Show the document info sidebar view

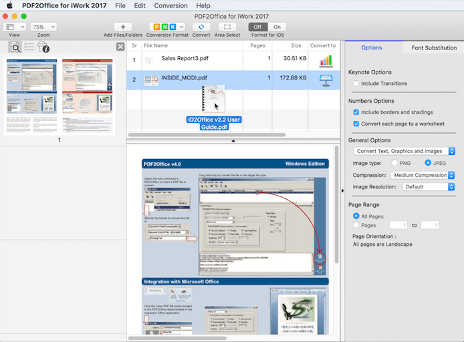44,47
